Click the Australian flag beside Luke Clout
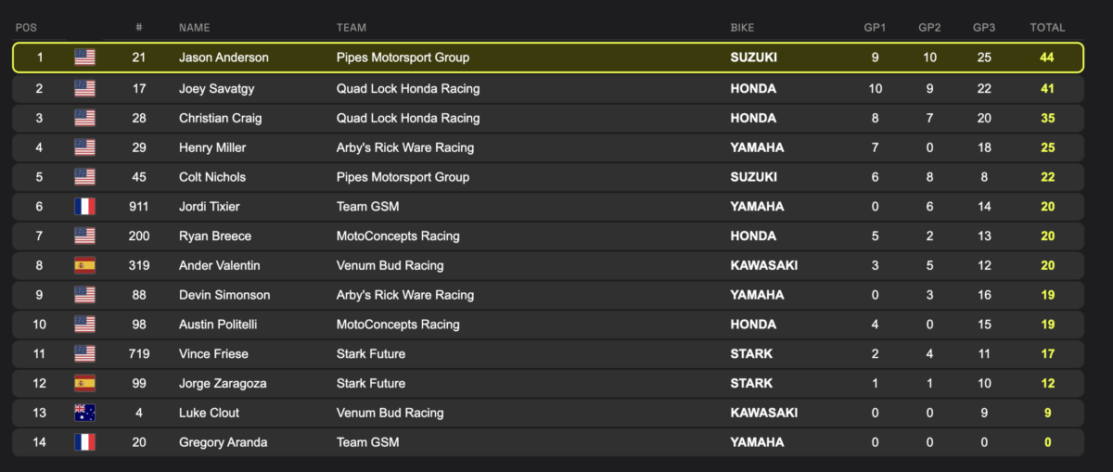The image size is (1113, 472). [84, 414]
